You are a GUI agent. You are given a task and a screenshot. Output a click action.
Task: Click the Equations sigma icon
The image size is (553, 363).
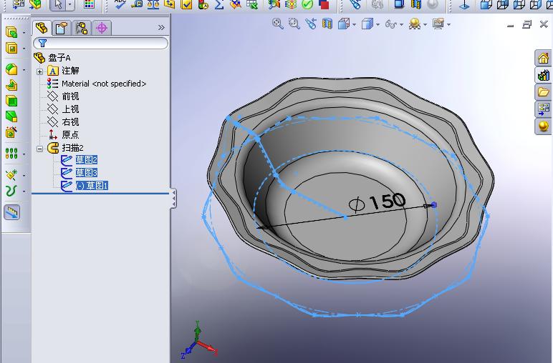[x=219, y=4]
